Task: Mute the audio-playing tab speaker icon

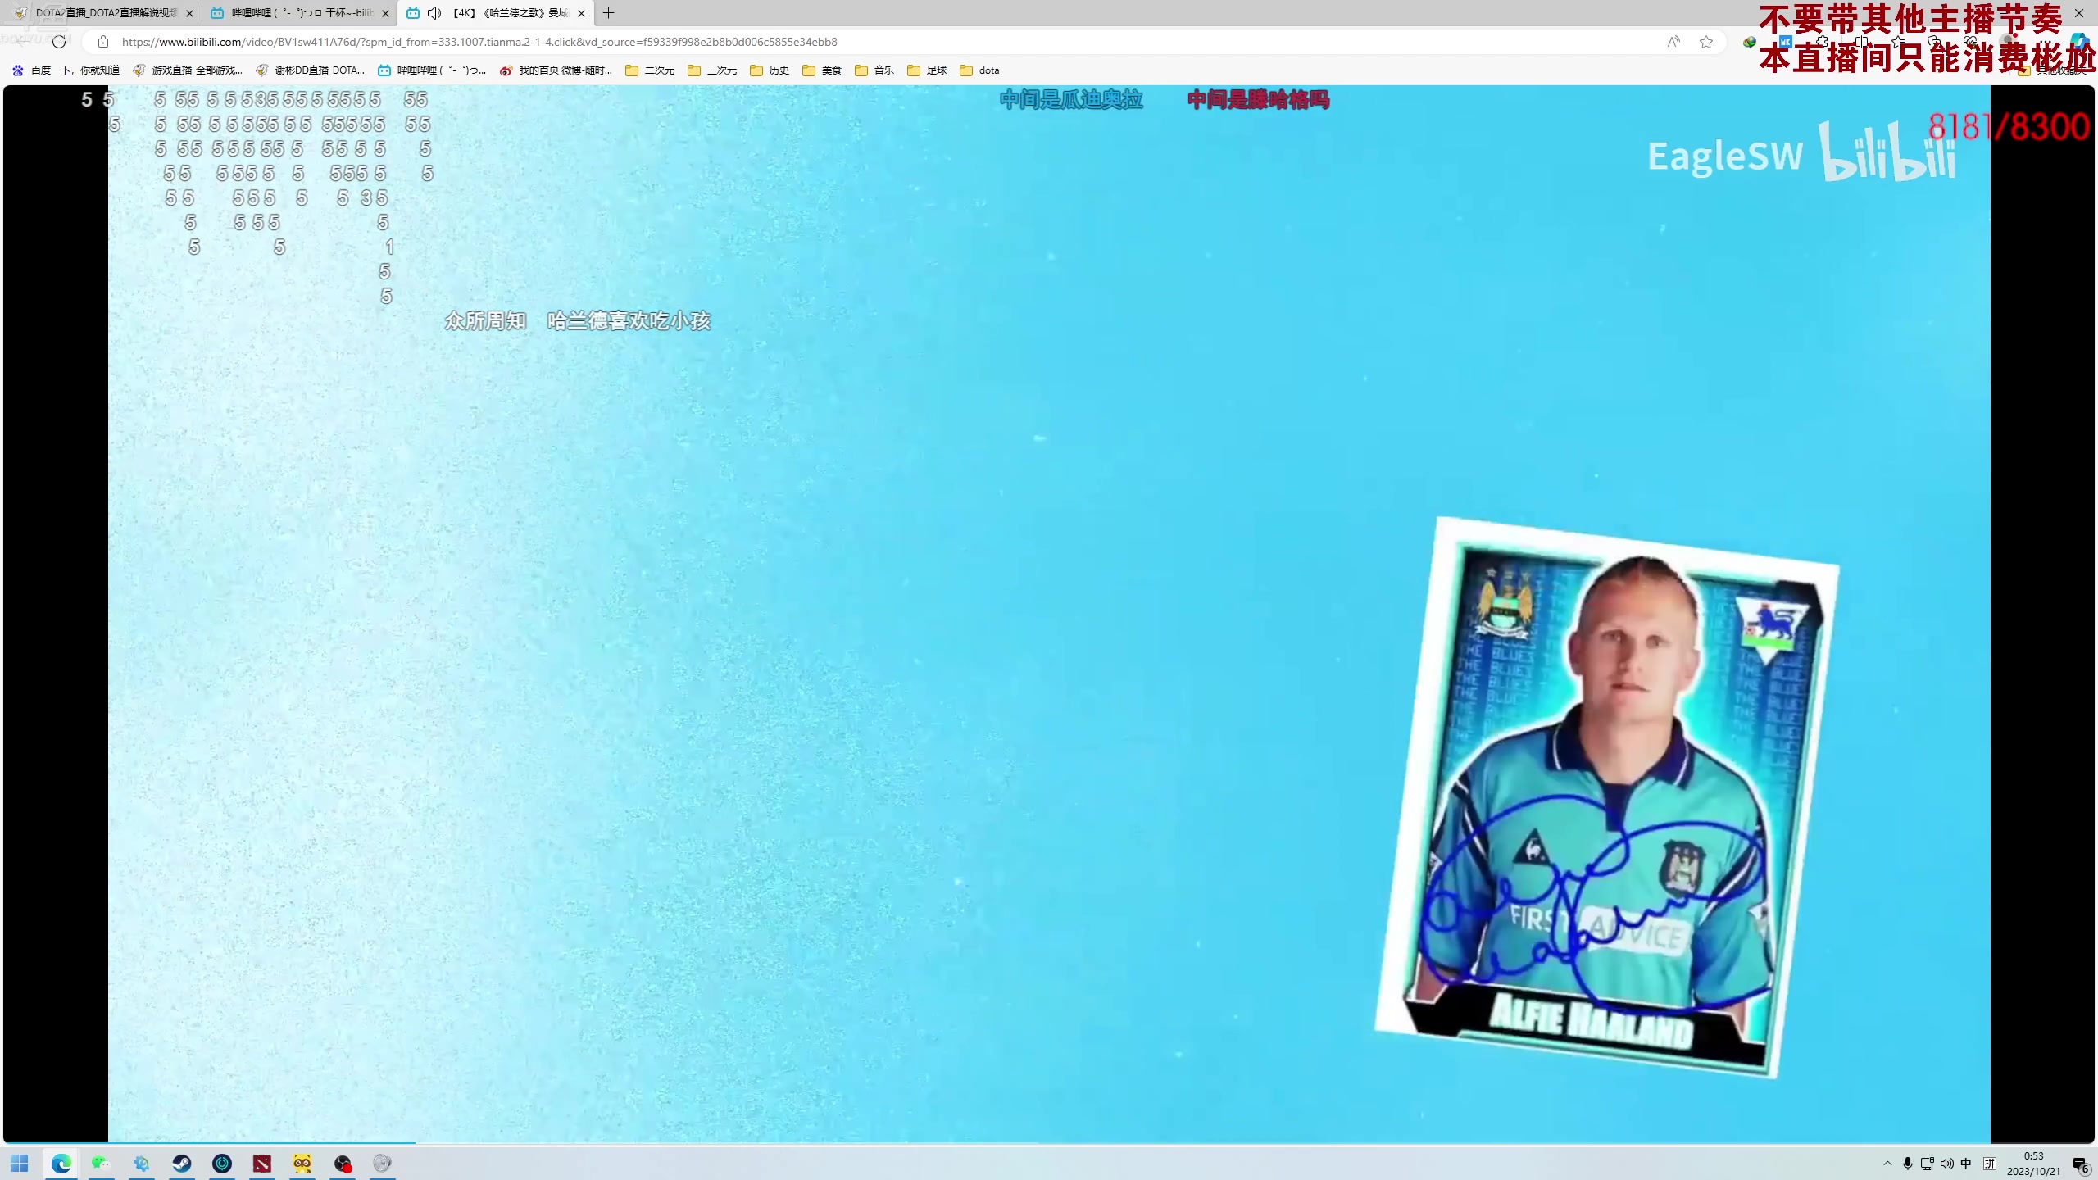Action: click(x=434, y=13)
